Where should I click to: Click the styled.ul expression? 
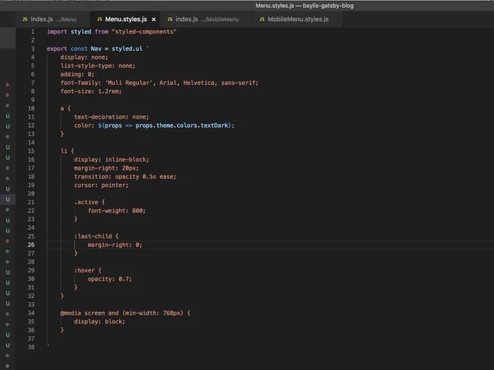127,49
